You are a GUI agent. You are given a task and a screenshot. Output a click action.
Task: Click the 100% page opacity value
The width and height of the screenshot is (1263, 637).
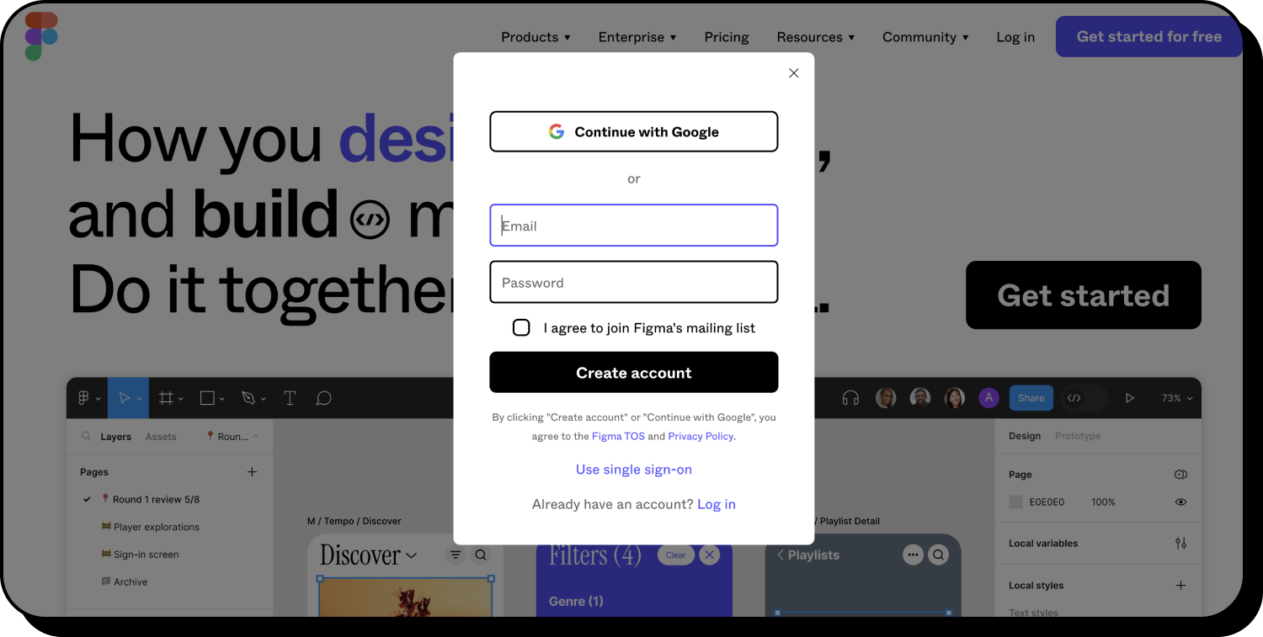tap(1103, 502)
